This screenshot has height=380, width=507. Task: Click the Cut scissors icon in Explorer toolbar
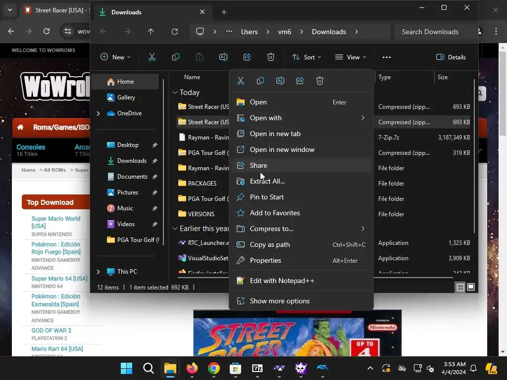(152, 57)
